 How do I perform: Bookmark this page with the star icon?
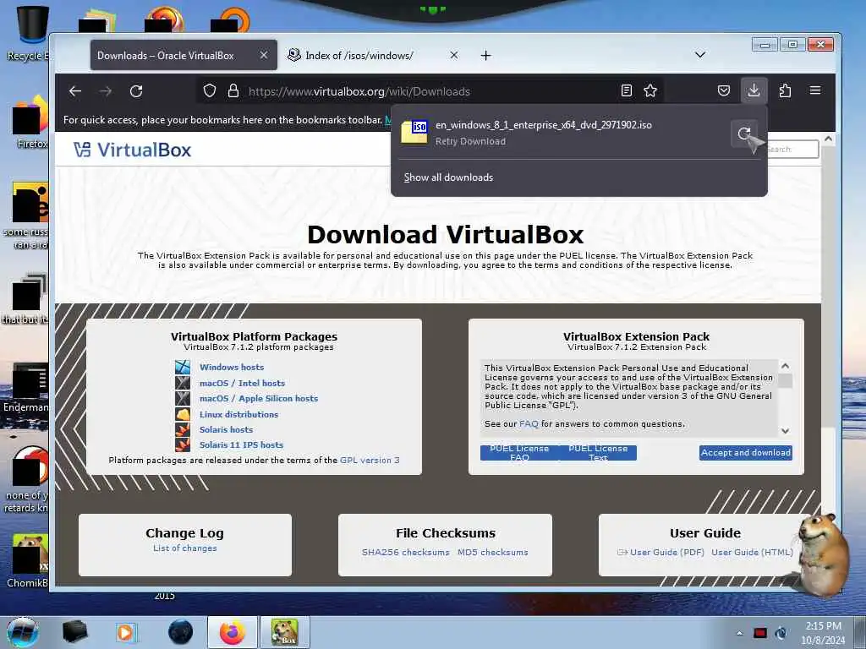click(650, 90)
